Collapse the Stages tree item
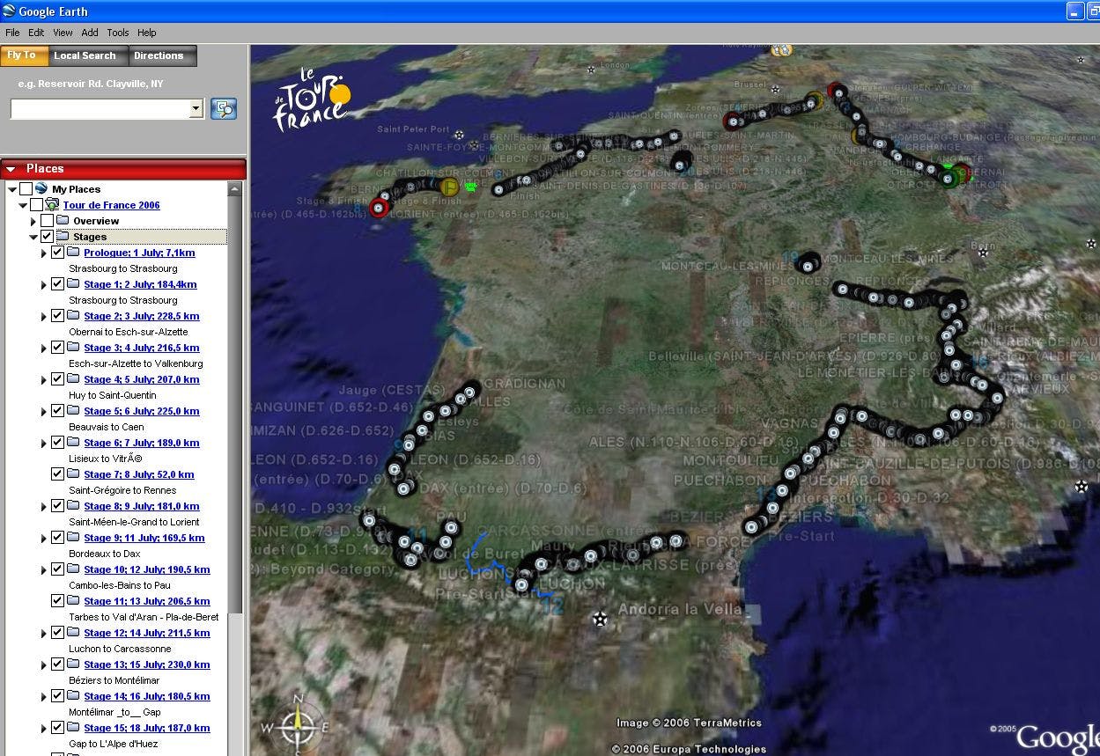 click(33, 236)
